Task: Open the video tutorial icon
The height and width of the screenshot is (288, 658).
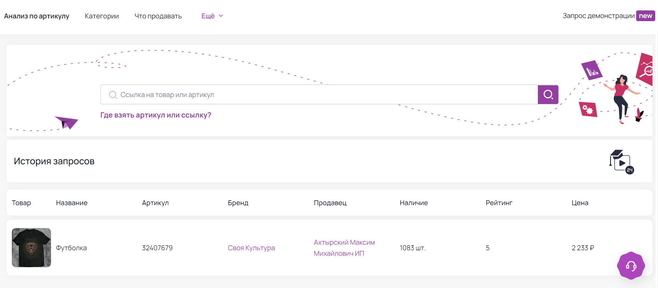Action: point(621,162)
